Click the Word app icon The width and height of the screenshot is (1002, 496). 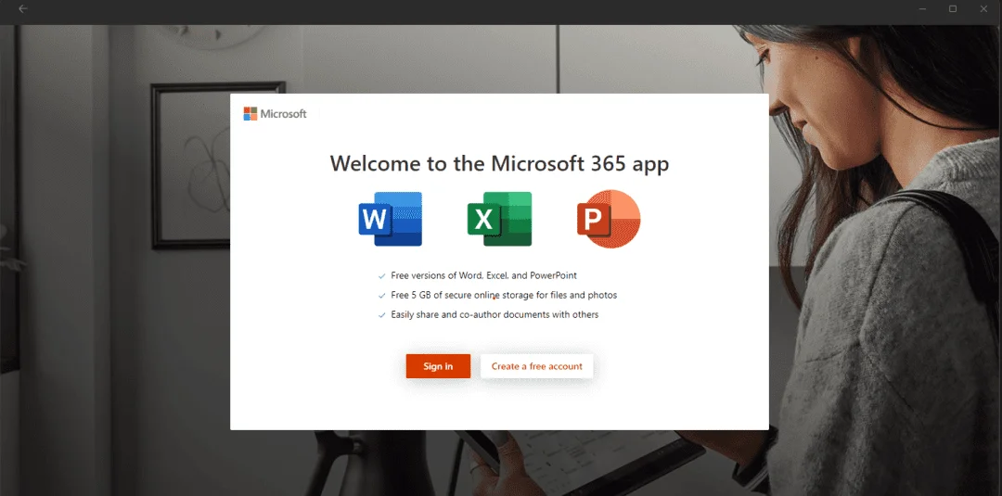[x=391, y=219]
